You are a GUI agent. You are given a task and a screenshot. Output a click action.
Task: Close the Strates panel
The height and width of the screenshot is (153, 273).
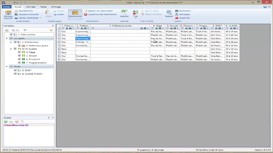pyautogui.click(x=53, y=118)
